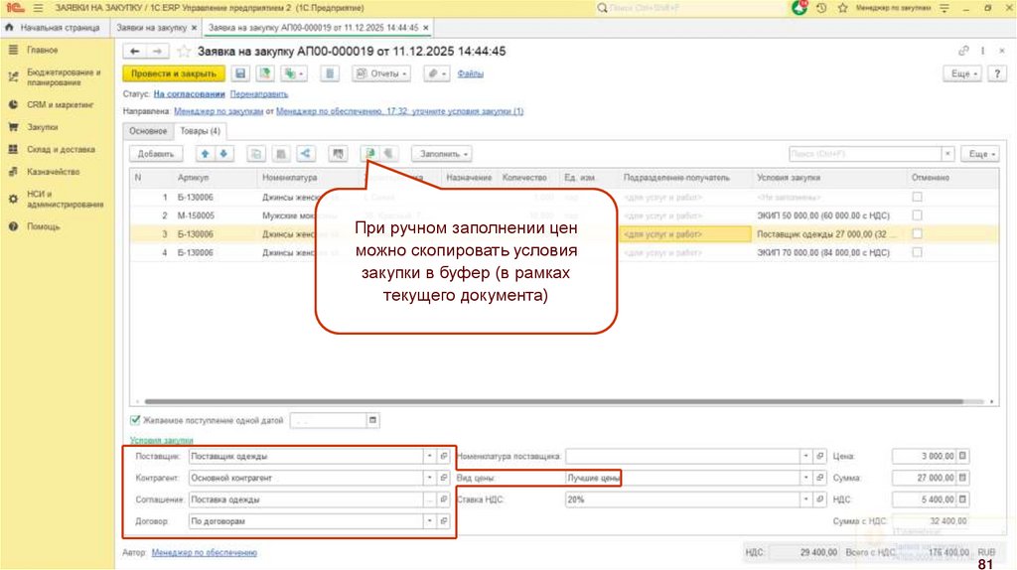
Task: Open the Закупки section in sidebar
Action: [x=42, y=127]
